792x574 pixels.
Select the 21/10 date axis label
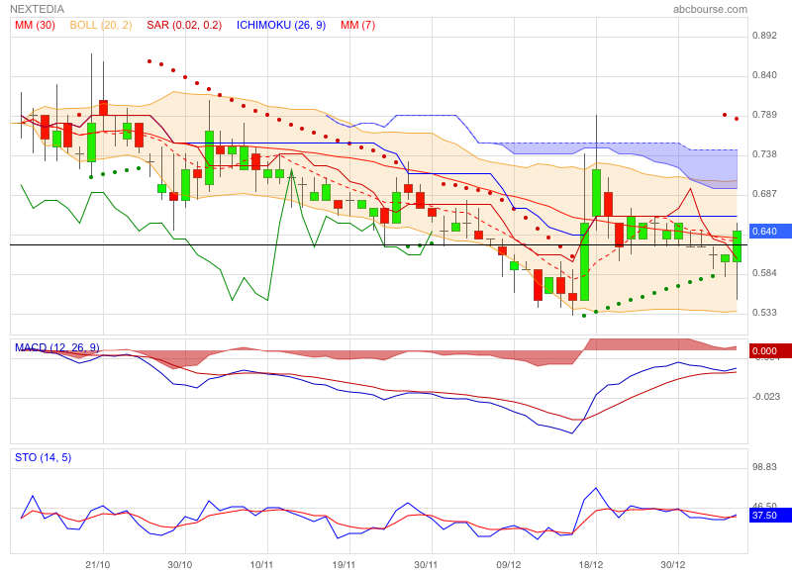click(97, 564)
